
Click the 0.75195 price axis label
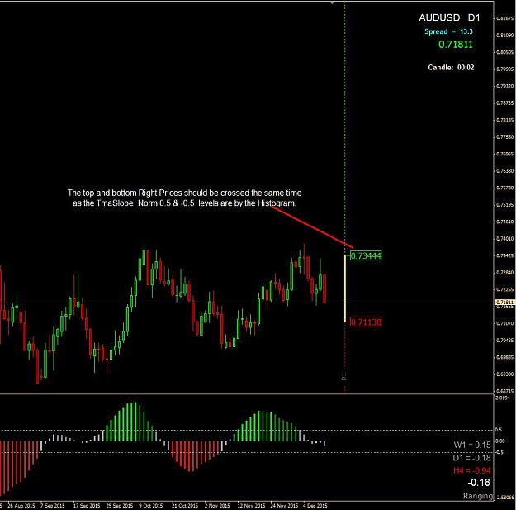(505, 205)
